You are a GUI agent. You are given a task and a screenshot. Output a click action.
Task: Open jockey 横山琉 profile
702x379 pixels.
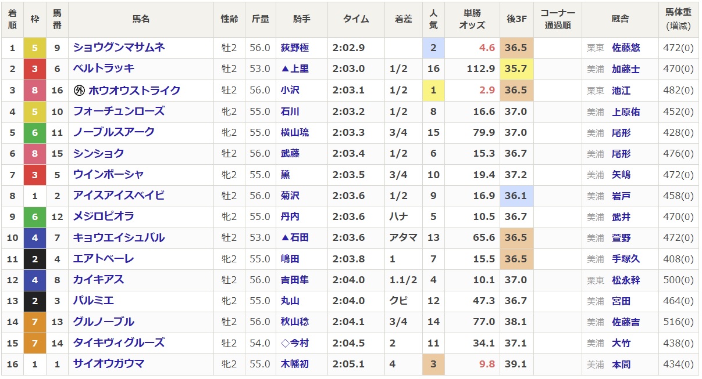coord(294,132)
